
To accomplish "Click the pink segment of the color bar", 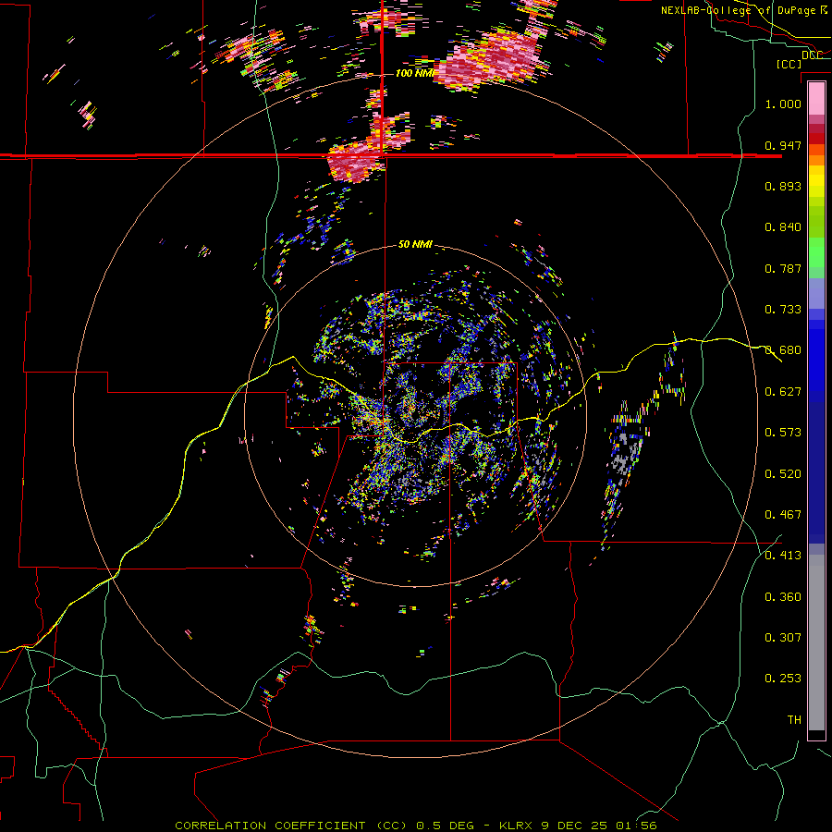I will pyautogui.click(x=816, y=99).
